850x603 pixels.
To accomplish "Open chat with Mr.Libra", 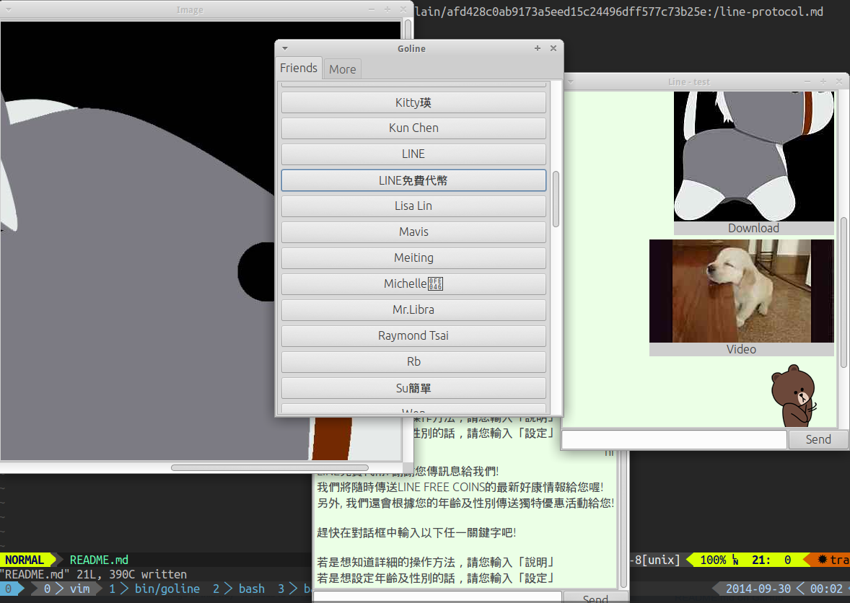I will point(413,310).
